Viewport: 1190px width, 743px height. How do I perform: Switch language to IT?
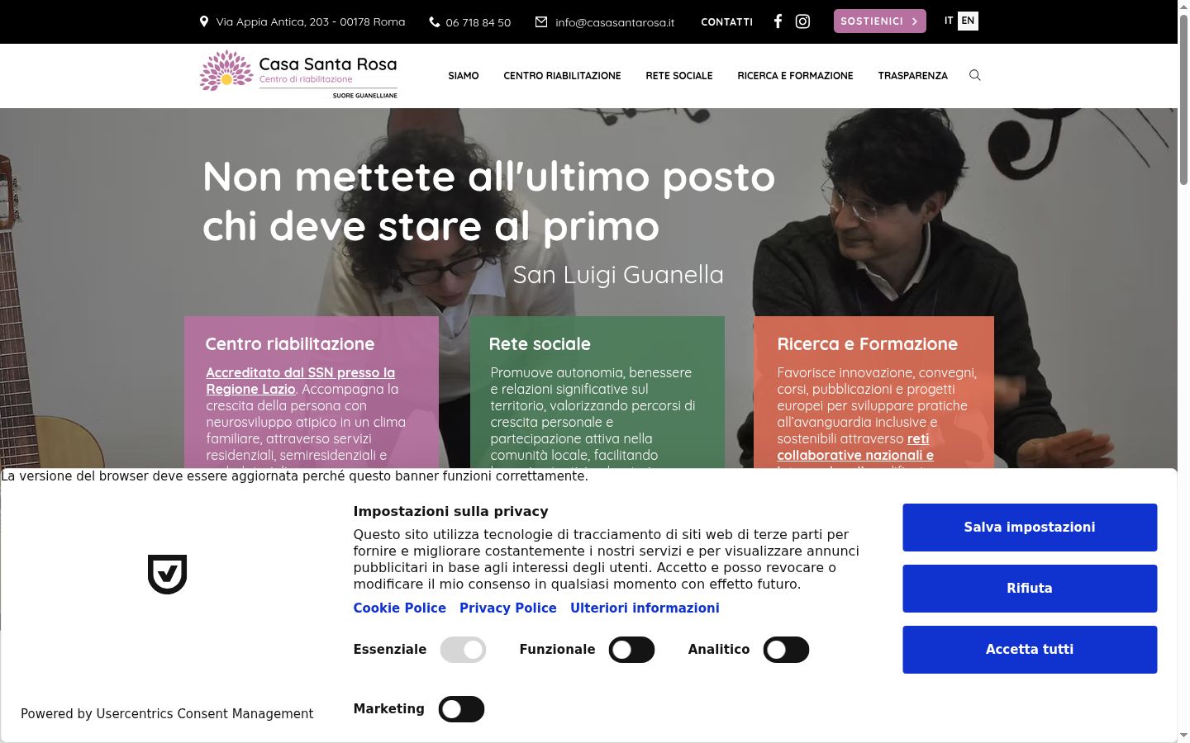[949, 21]
